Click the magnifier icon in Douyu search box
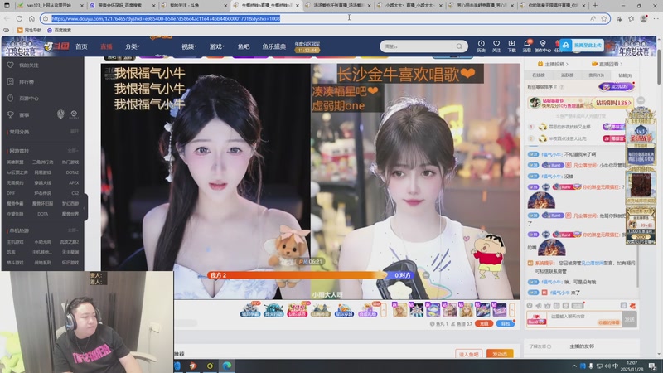Image resolution: width=663 pixels, height=373 pixels. [x=459, y=46]
